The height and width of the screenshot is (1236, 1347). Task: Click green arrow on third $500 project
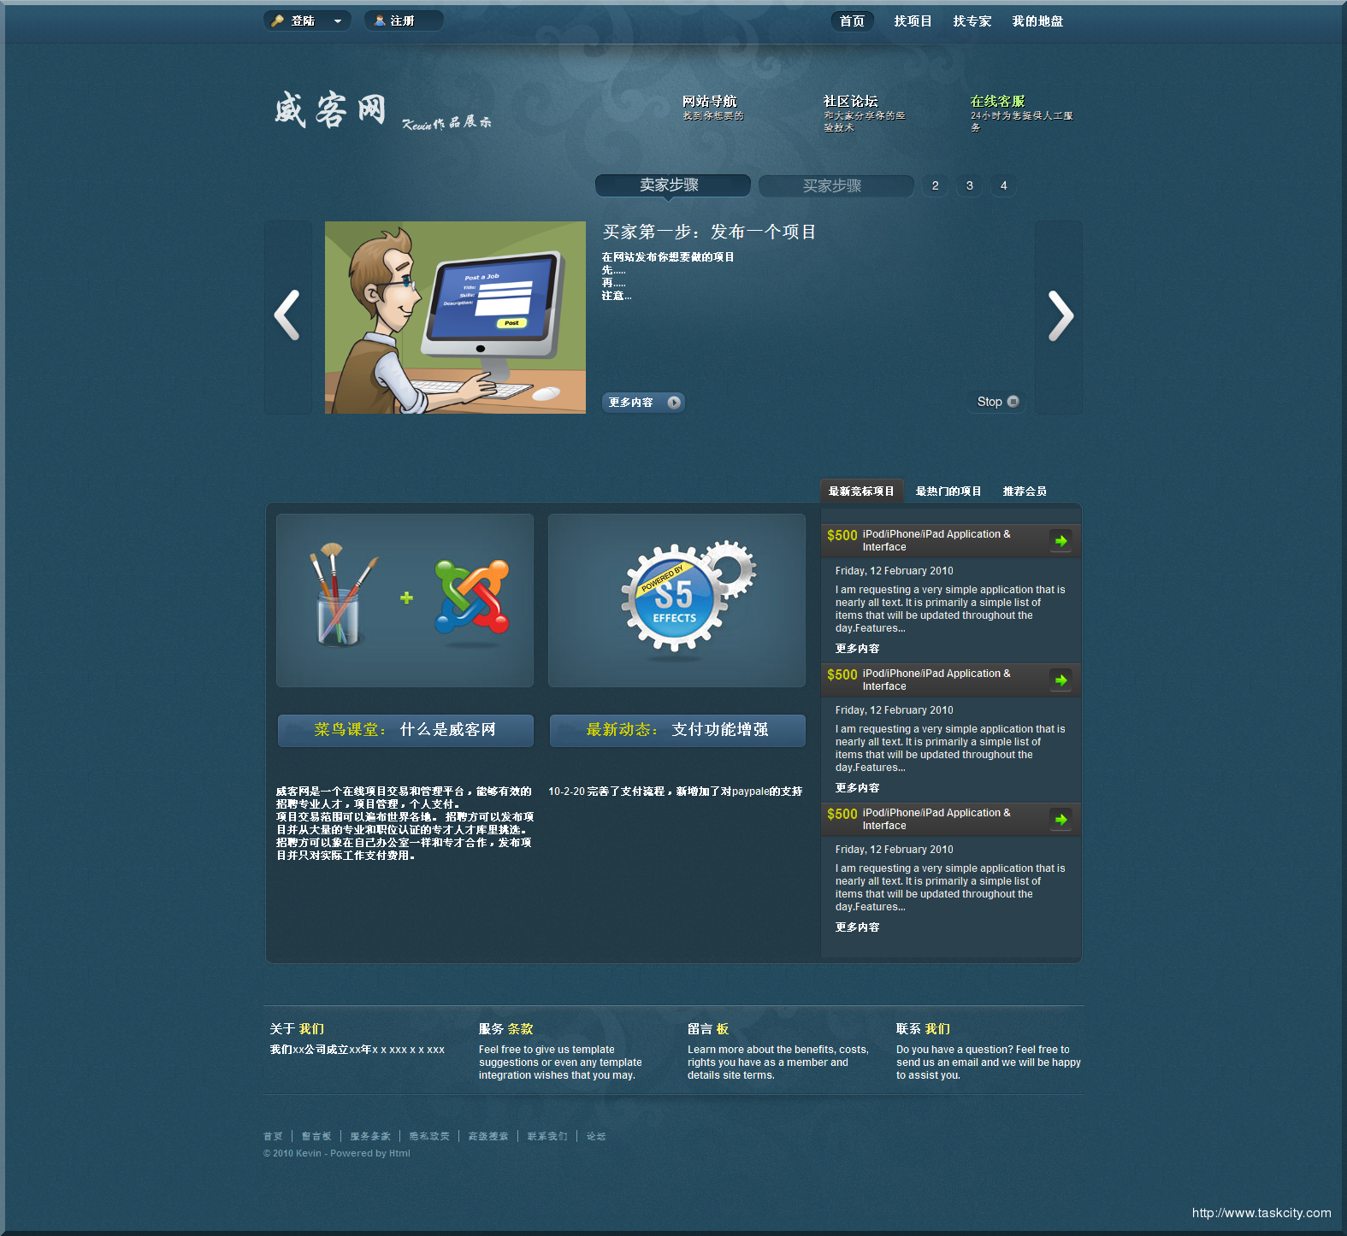click(x=1060, y=820)
